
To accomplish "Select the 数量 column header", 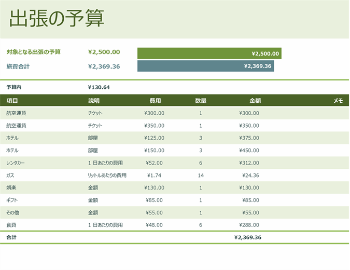I will pyautogui.click(x=201, y=101).
